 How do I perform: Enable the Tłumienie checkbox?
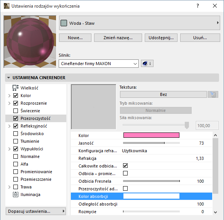tap(16, 141)
